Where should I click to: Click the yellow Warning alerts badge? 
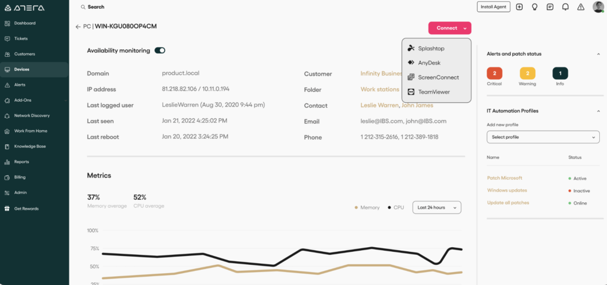click(527, 73)
